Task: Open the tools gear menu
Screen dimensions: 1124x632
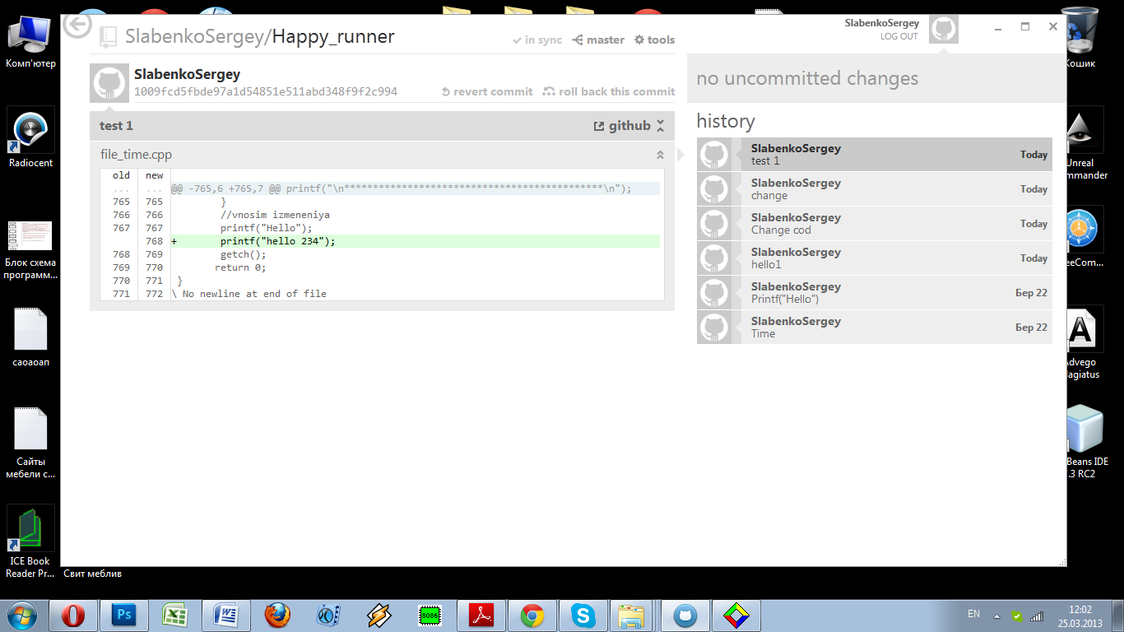Action: click(x=654, y=39)
